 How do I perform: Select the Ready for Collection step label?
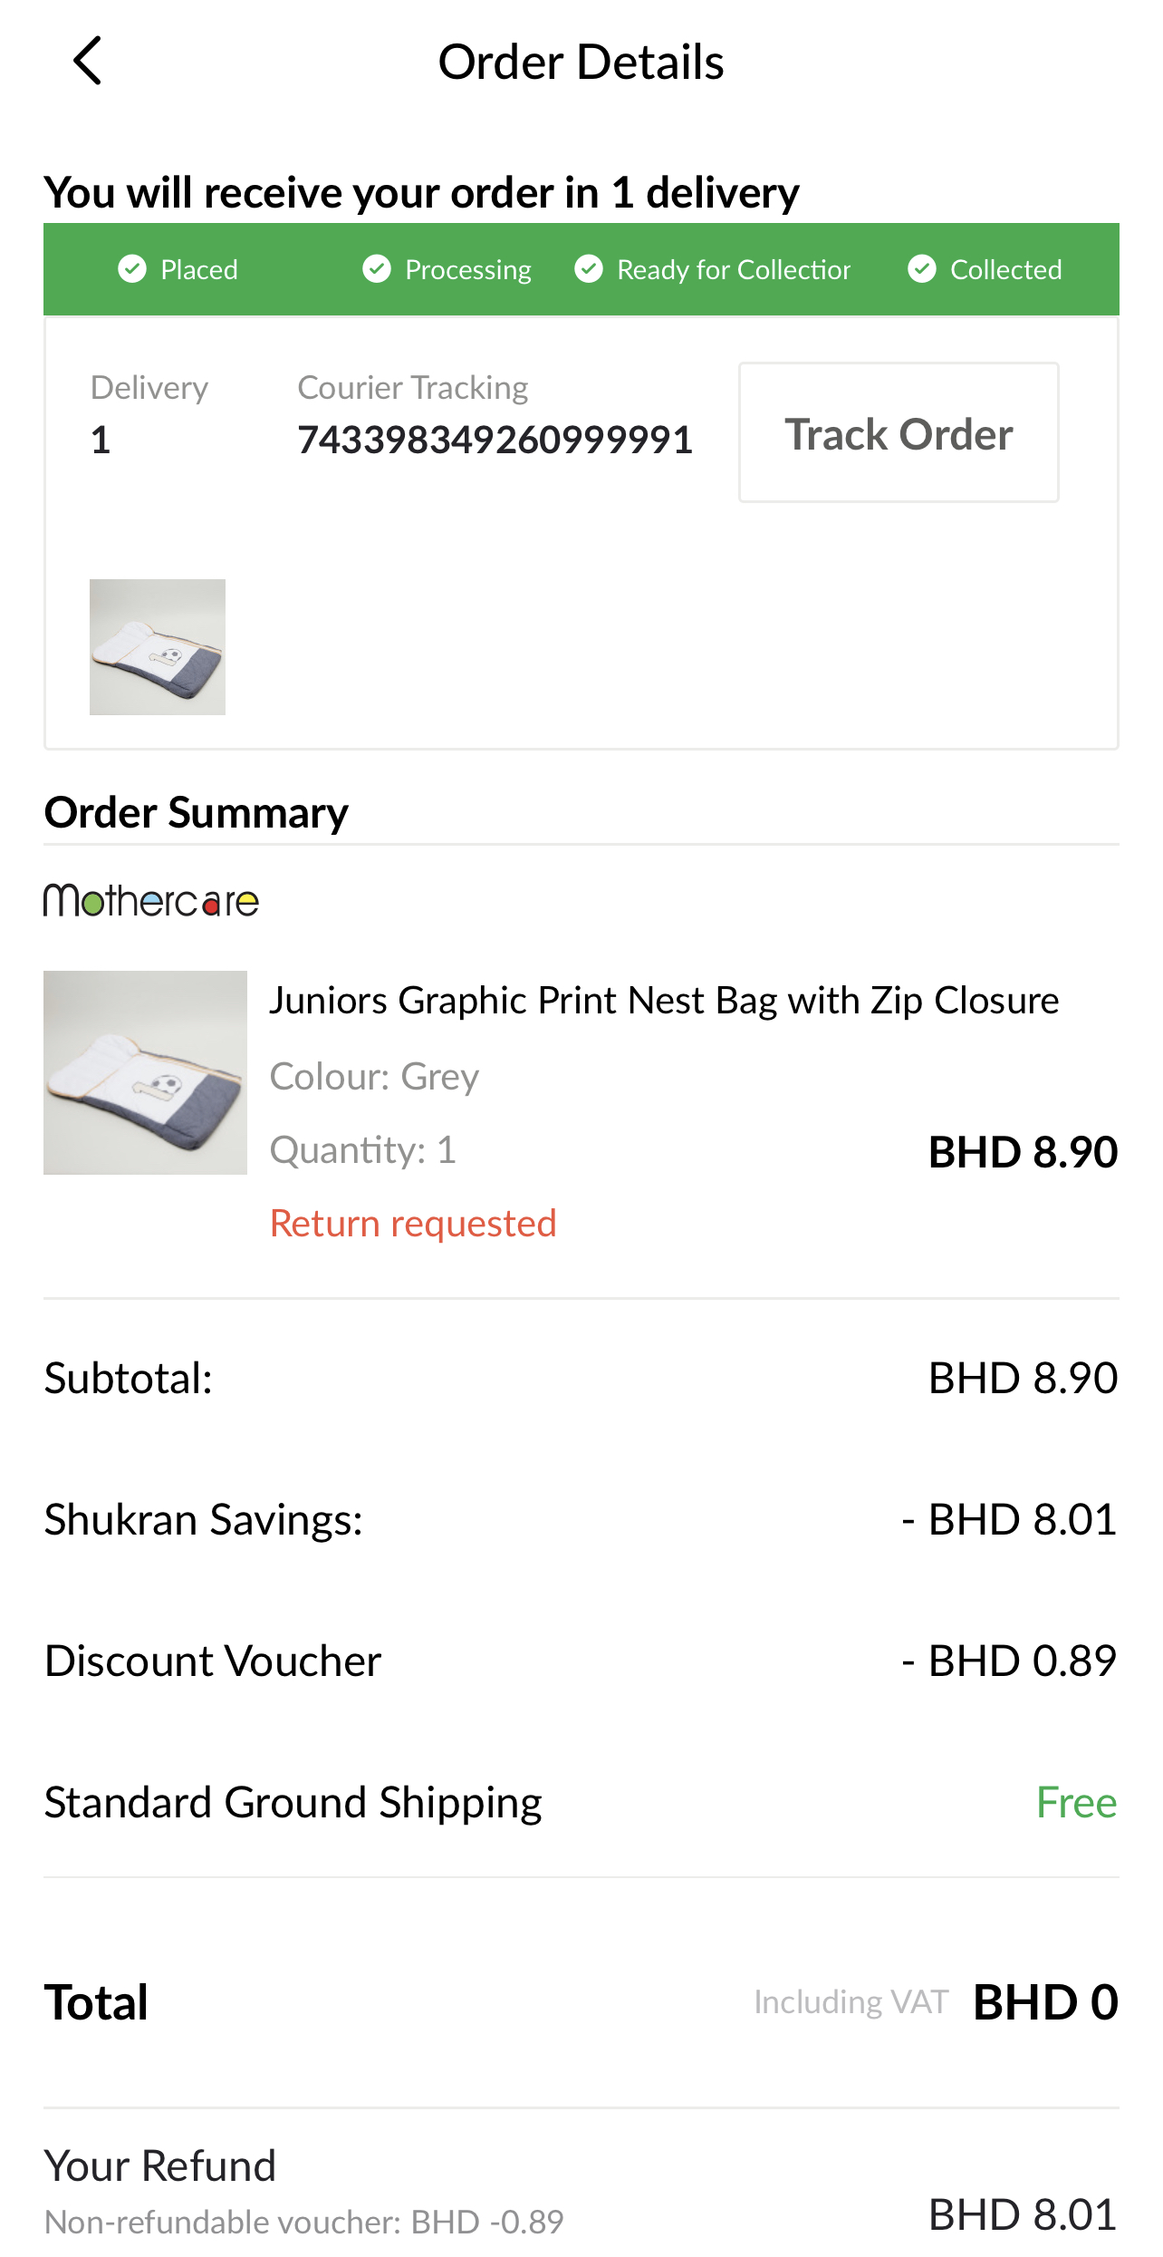tap(734, 269)
